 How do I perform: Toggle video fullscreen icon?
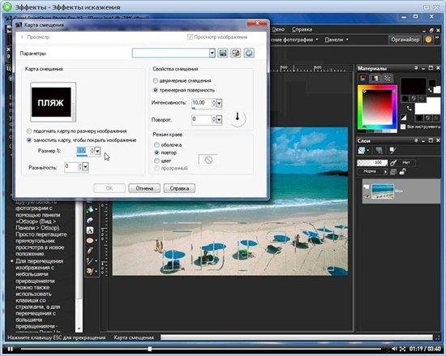(402, 349)
